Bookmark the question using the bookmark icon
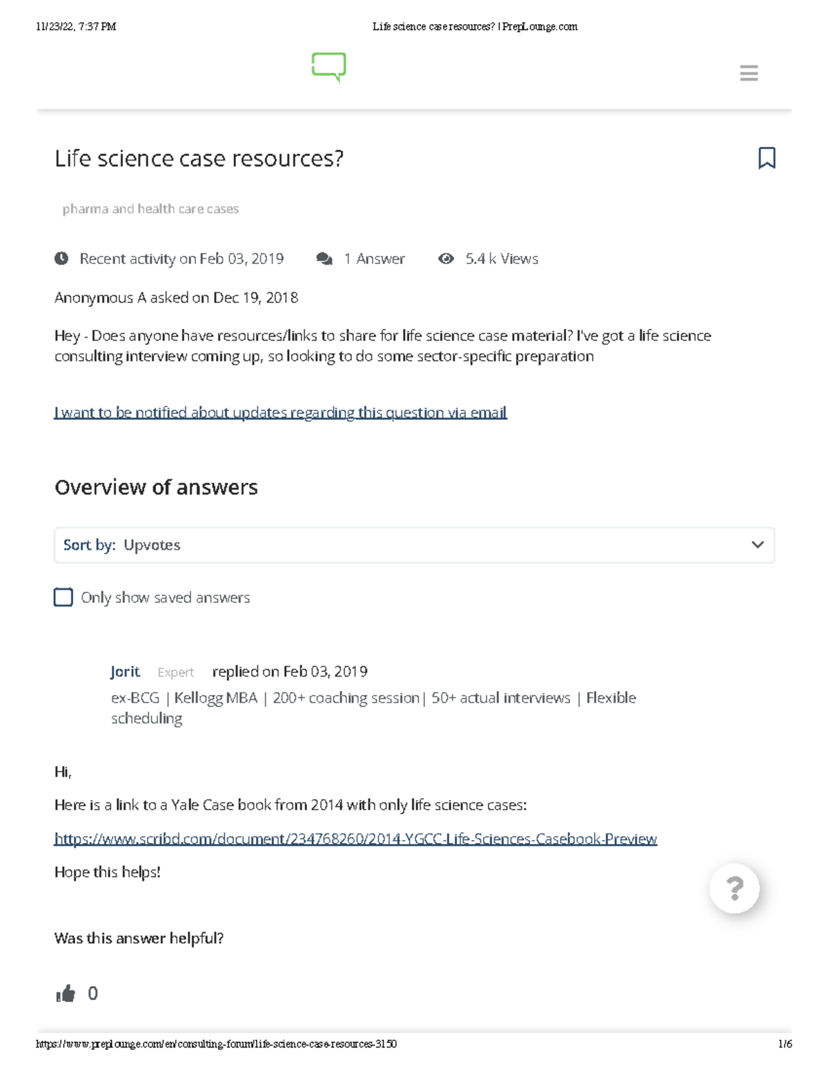The image size is (828, 1071). pos(768,159)
